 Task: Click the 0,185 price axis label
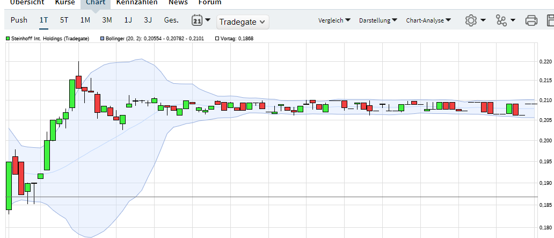coord(546,205)
